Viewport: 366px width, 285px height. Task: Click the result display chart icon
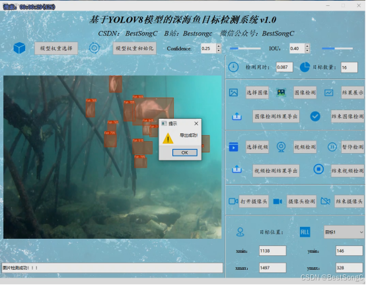click(x=328, y=93)
